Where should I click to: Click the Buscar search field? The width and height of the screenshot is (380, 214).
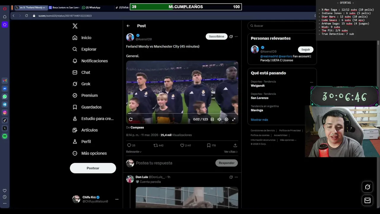point(282,26)
